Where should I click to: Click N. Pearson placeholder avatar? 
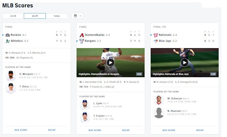click(x=159, y=113)
